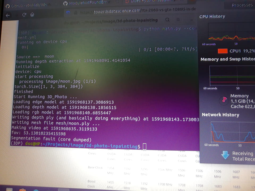This screenshot has height=191, width=255.
Task: Open the Processes tab in System Monitor
Action: (x=242, y=5)
